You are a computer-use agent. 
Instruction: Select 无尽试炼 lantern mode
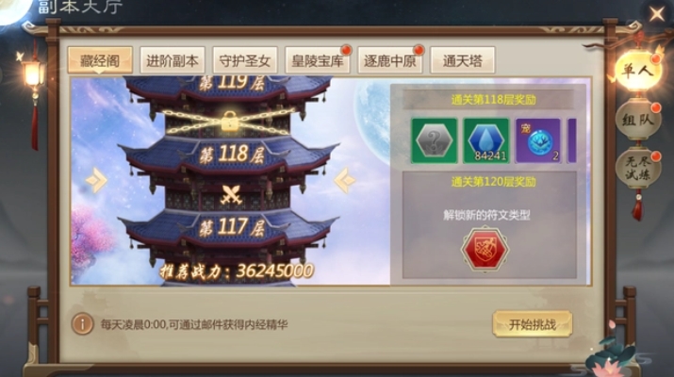coord(638,169)
